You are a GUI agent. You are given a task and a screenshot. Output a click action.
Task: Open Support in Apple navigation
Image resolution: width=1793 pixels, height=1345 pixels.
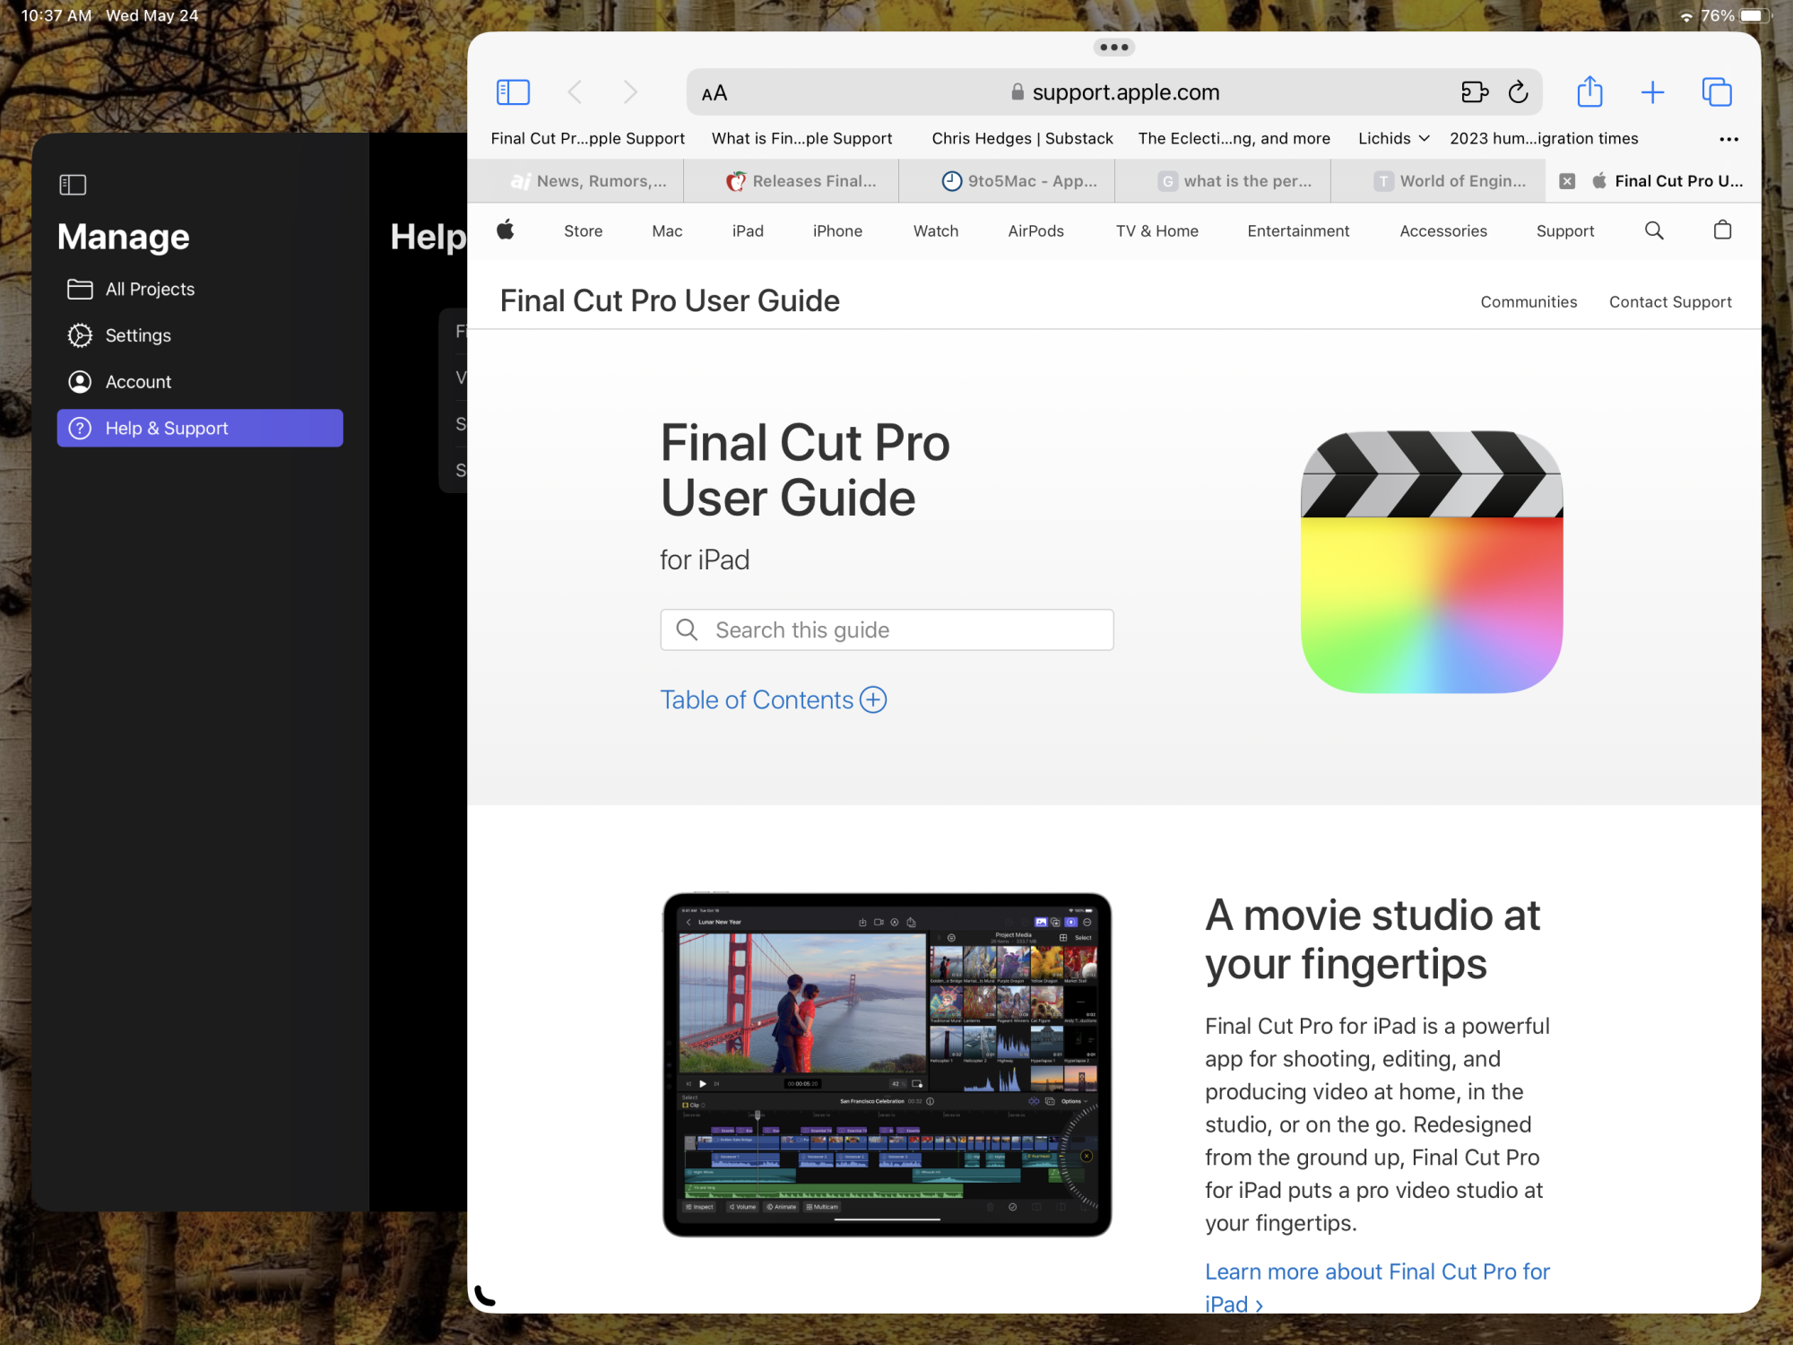coord(1565,231)
